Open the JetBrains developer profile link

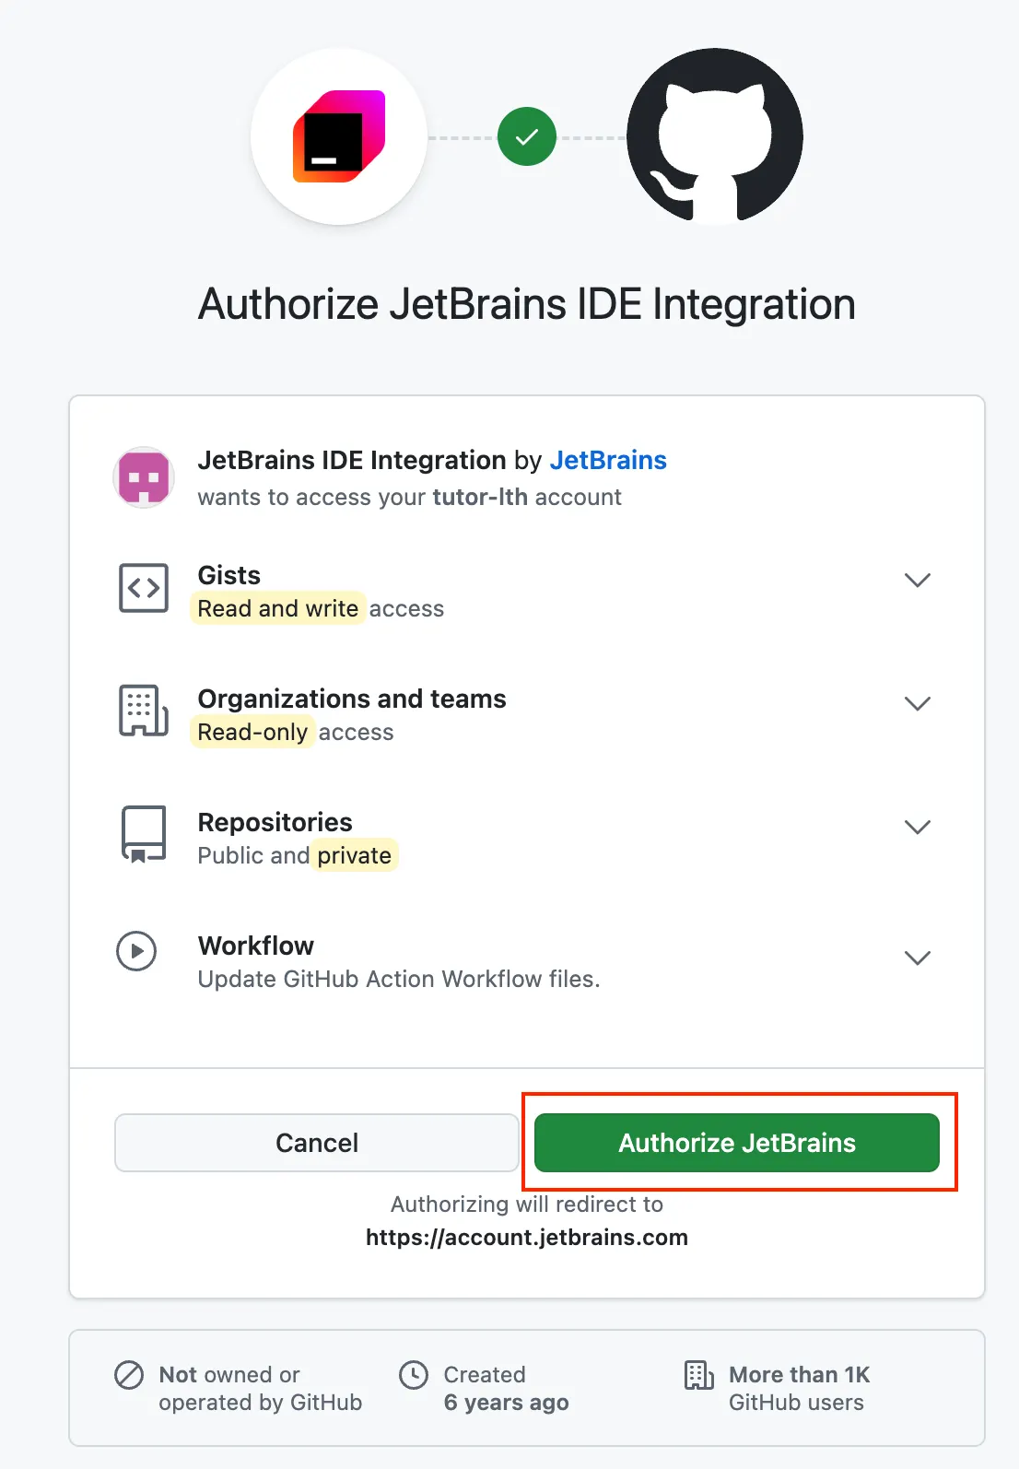(x=608, y=460)
